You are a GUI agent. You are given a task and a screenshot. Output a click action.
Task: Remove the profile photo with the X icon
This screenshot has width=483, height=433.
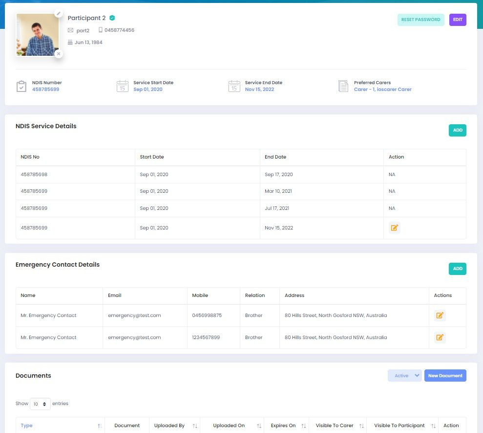click(x=59, y=54)
